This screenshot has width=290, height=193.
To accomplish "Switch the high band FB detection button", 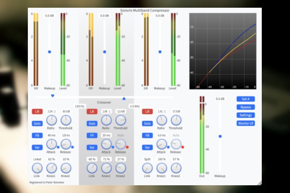I will [x=147, y=135].
